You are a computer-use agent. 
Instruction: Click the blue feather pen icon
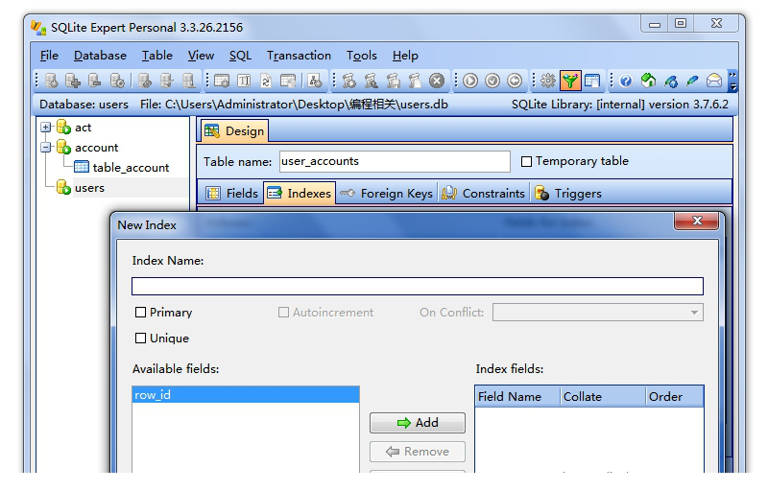(x=692, y=81)
